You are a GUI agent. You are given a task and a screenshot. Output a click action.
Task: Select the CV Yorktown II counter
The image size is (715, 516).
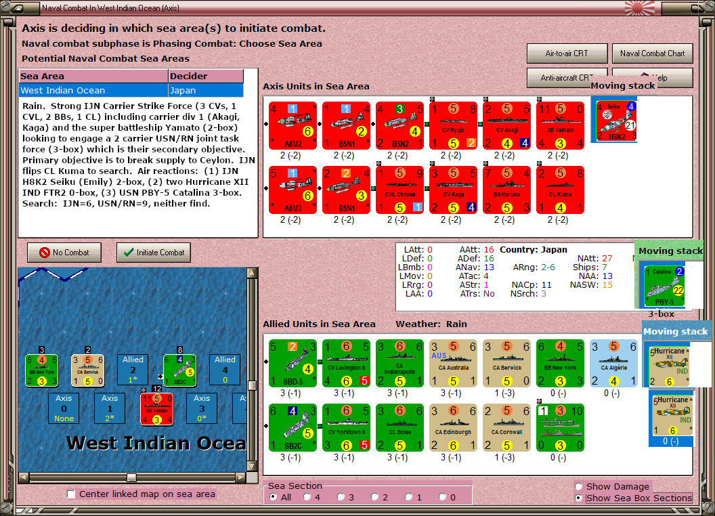[346, 427]
